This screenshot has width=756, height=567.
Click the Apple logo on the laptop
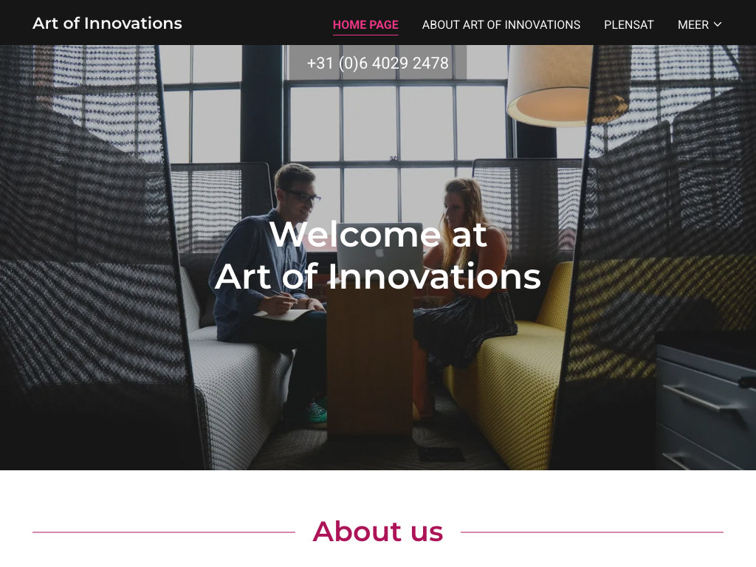(380, 251)
